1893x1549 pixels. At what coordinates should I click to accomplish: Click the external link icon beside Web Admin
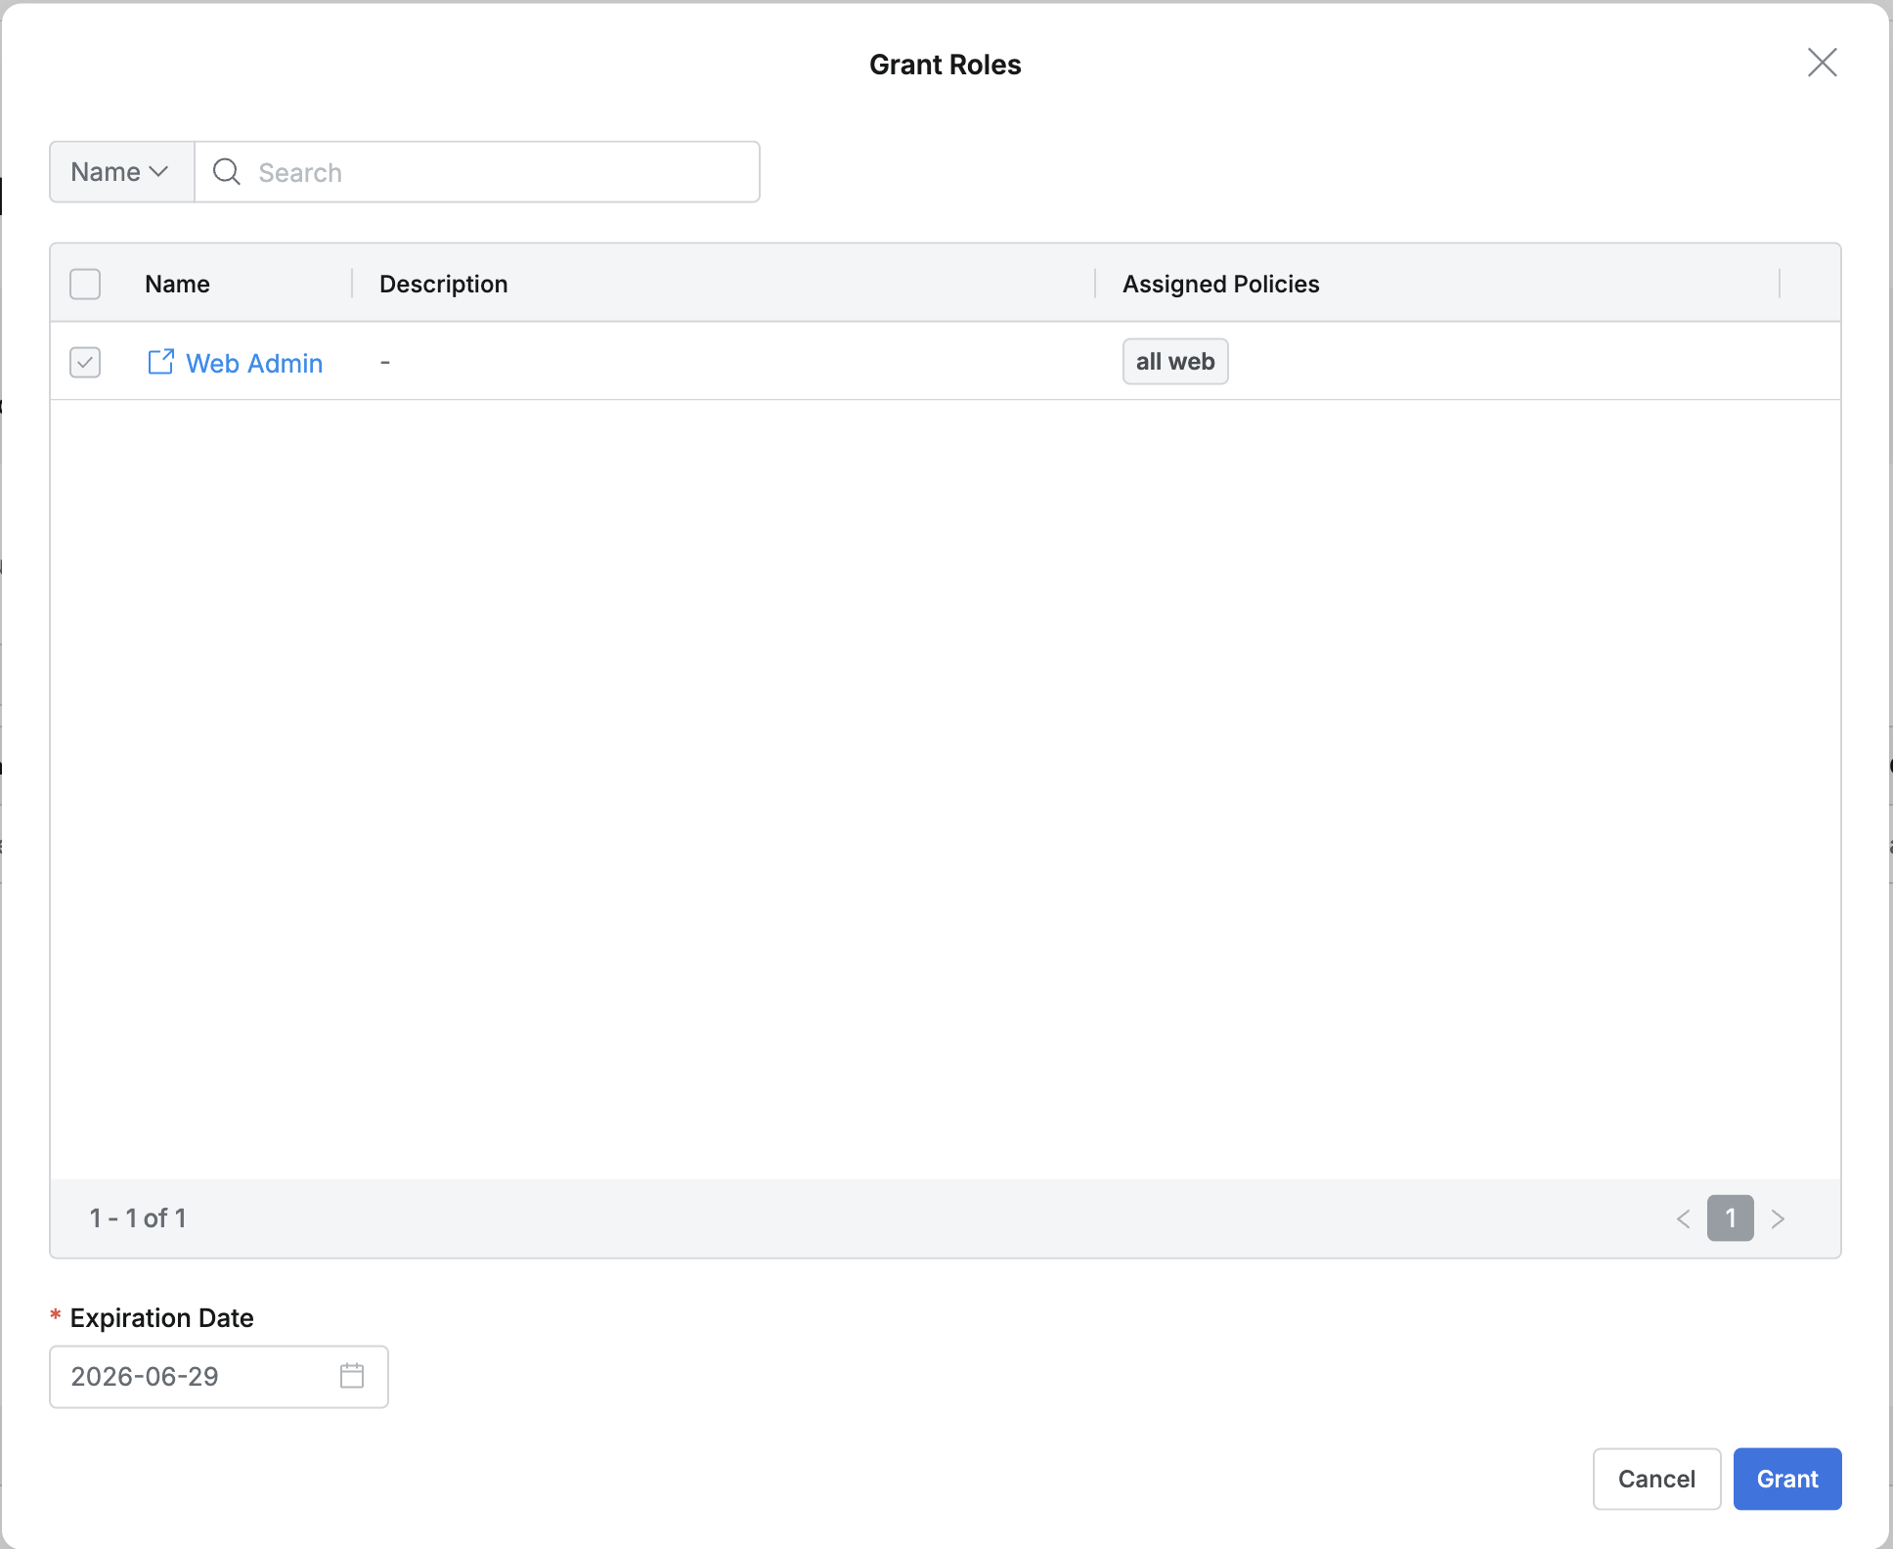click(x=160, y=362)
